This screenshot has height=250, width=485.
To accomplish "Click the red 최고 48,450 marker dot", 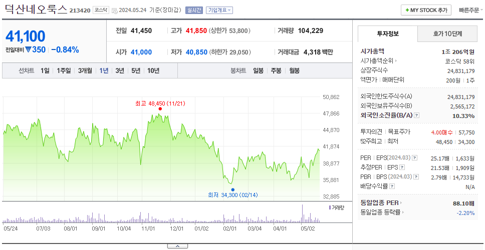I will tap(160, 108).
